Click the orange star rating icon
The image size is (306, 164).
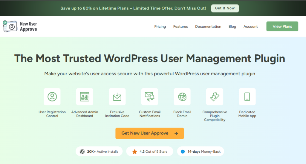tap(135, 151)
